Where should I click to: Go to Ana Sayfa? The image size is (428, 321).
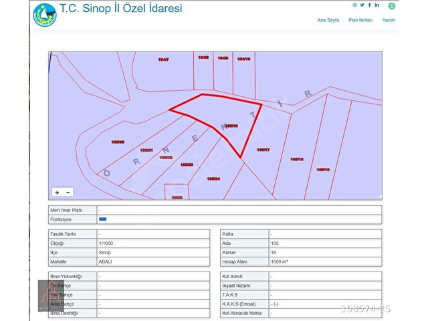(328, 20)
